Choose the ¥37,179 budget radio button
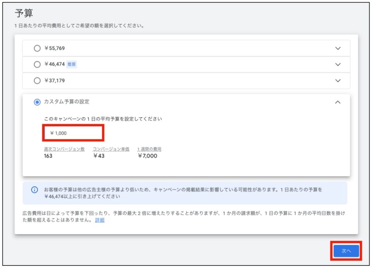 pos(37,81)
